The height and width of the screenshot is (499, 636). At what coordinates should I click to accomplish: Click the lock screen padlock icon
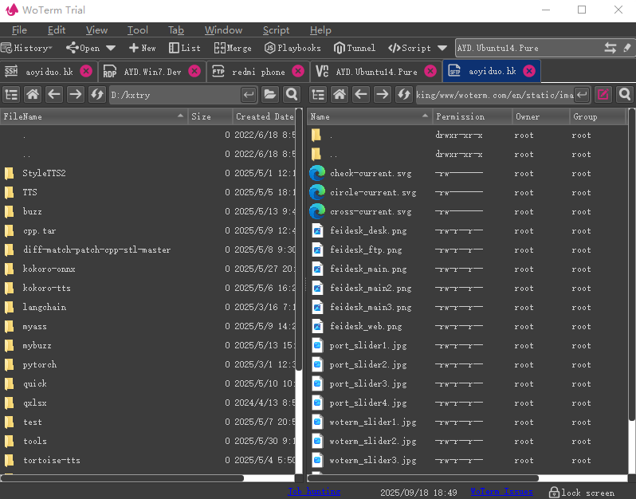click(x=554, y=492)
